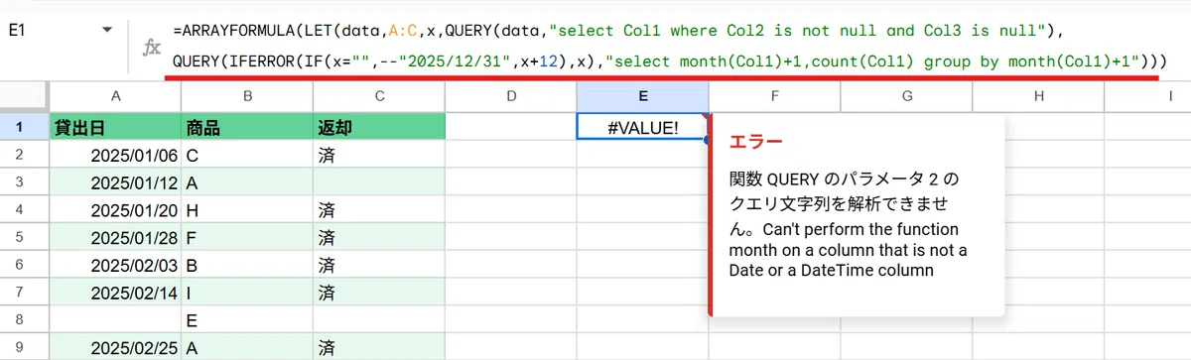Click date cell 2025/01/28
The height and width of the screenshot is (360, 1191).
[115, 238]
